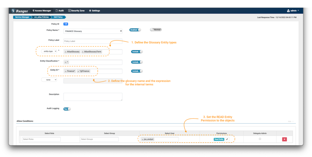Open the Security Zone tab
Image resolution: width=312 pixels, height=157 pixels.
77,11
